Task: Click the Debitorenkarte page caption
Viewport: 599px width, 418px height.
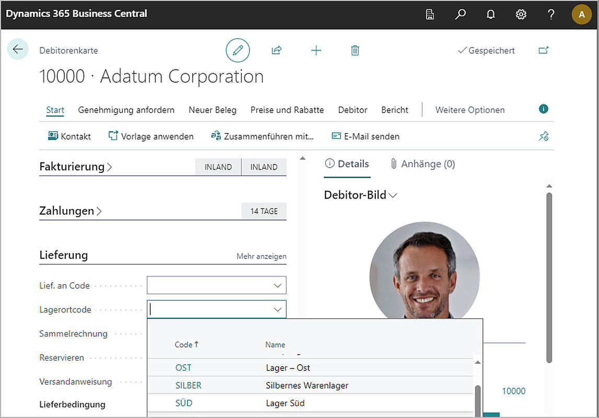Action: [x=69, y=50]
